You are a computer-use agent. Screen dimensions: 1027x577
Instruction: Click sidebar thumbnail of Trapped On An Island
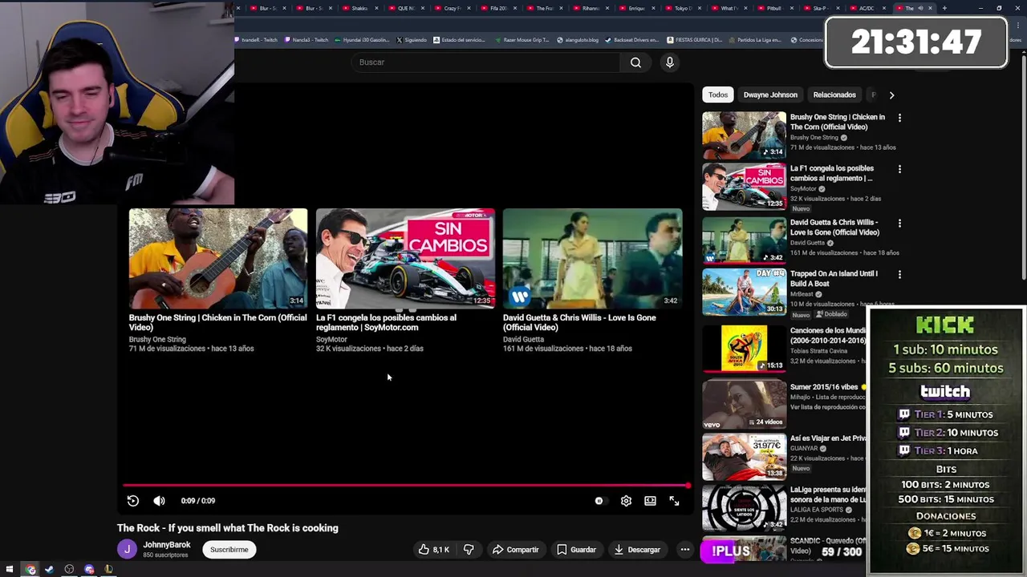tap(745, 292)
